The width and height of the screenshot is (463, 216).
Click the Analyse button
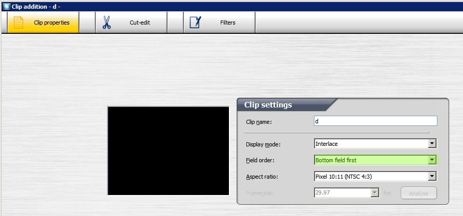click(418, 193)
